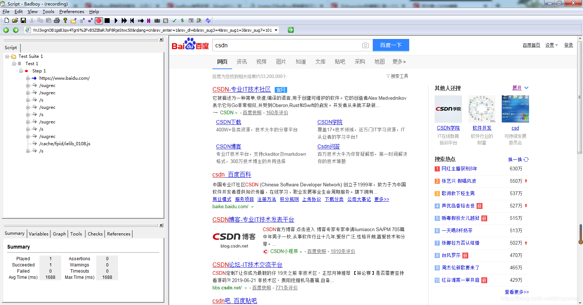
Task: Rewind to the start with the skip-back icon
Action: point(132,21)
